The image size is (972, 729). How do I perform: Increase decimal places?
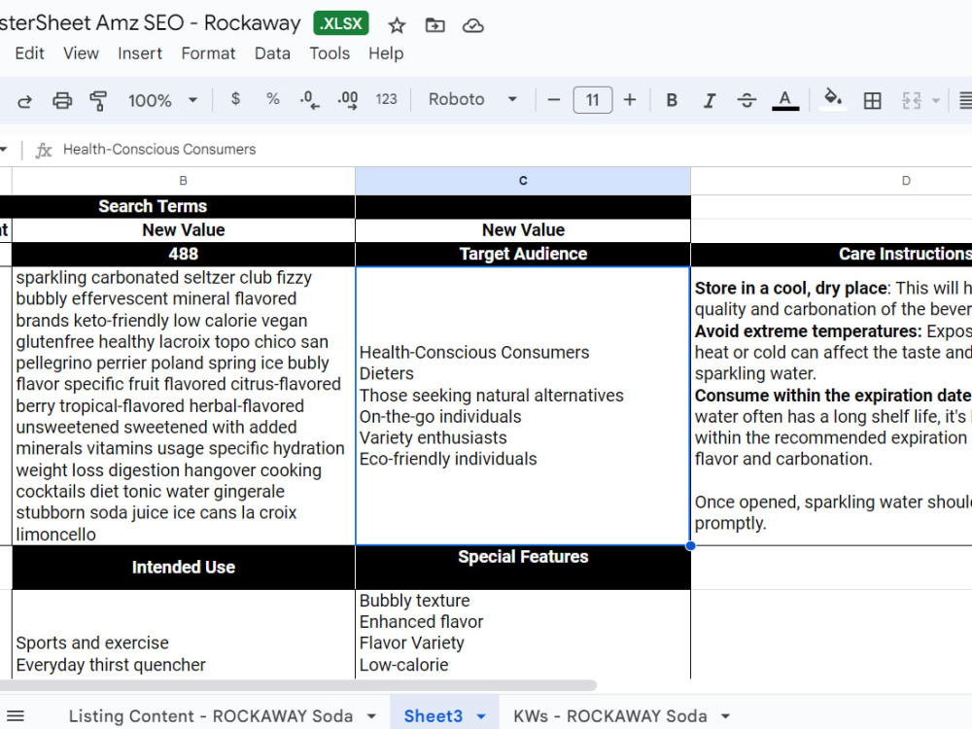(x=348, y=100)
